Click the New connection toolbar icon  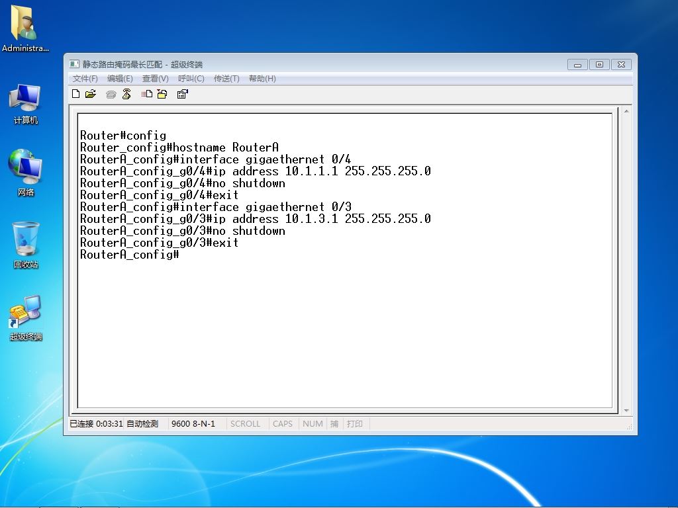click(75, 94)
